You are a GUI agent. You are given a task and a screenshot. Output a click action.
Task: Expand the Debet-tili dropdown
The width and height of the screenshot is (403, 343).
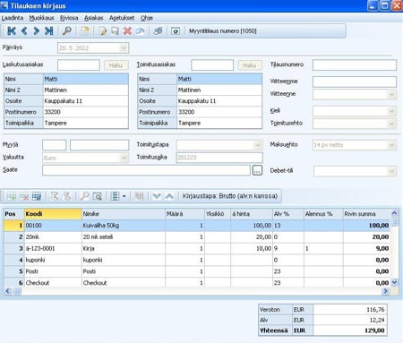point(391,171)
